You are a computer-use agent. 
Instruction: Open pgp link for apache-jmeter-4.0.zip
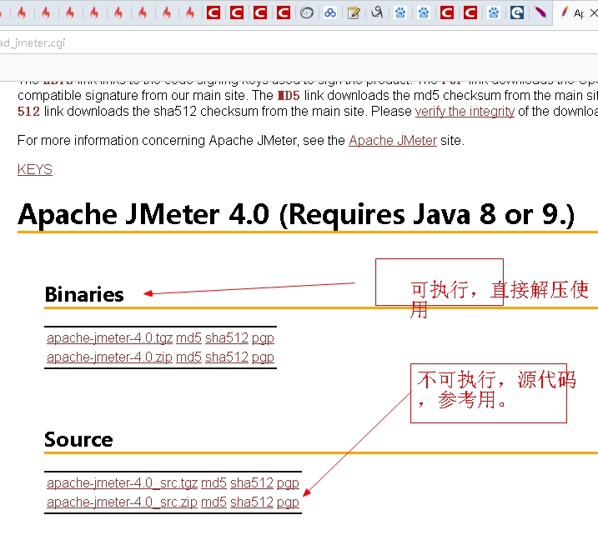[x=263, y=357]
